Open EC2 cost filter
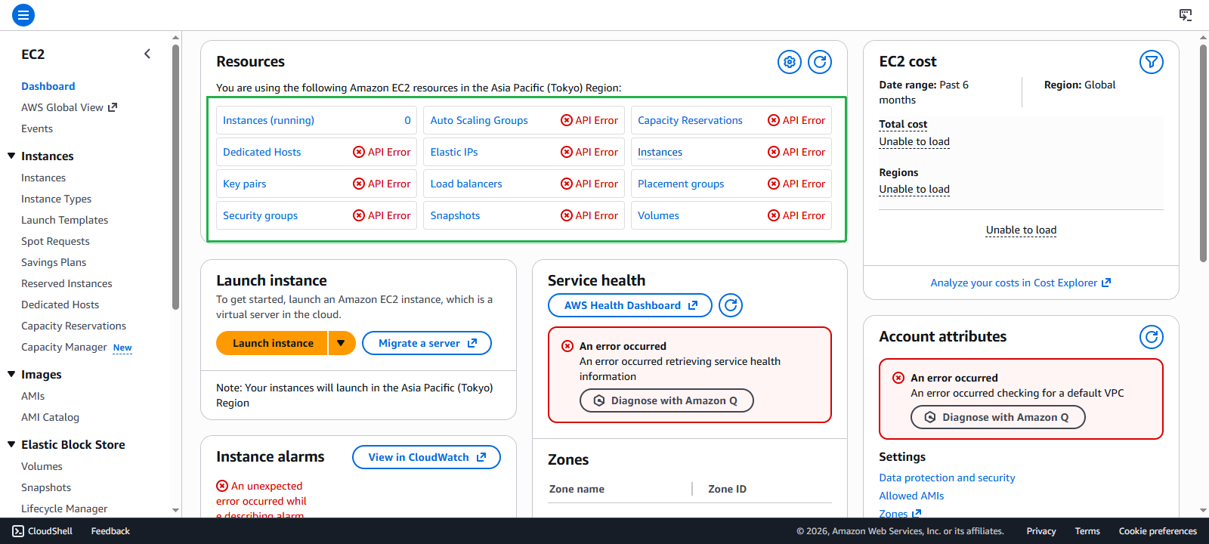1209x544 pixels. [1152, 62]
